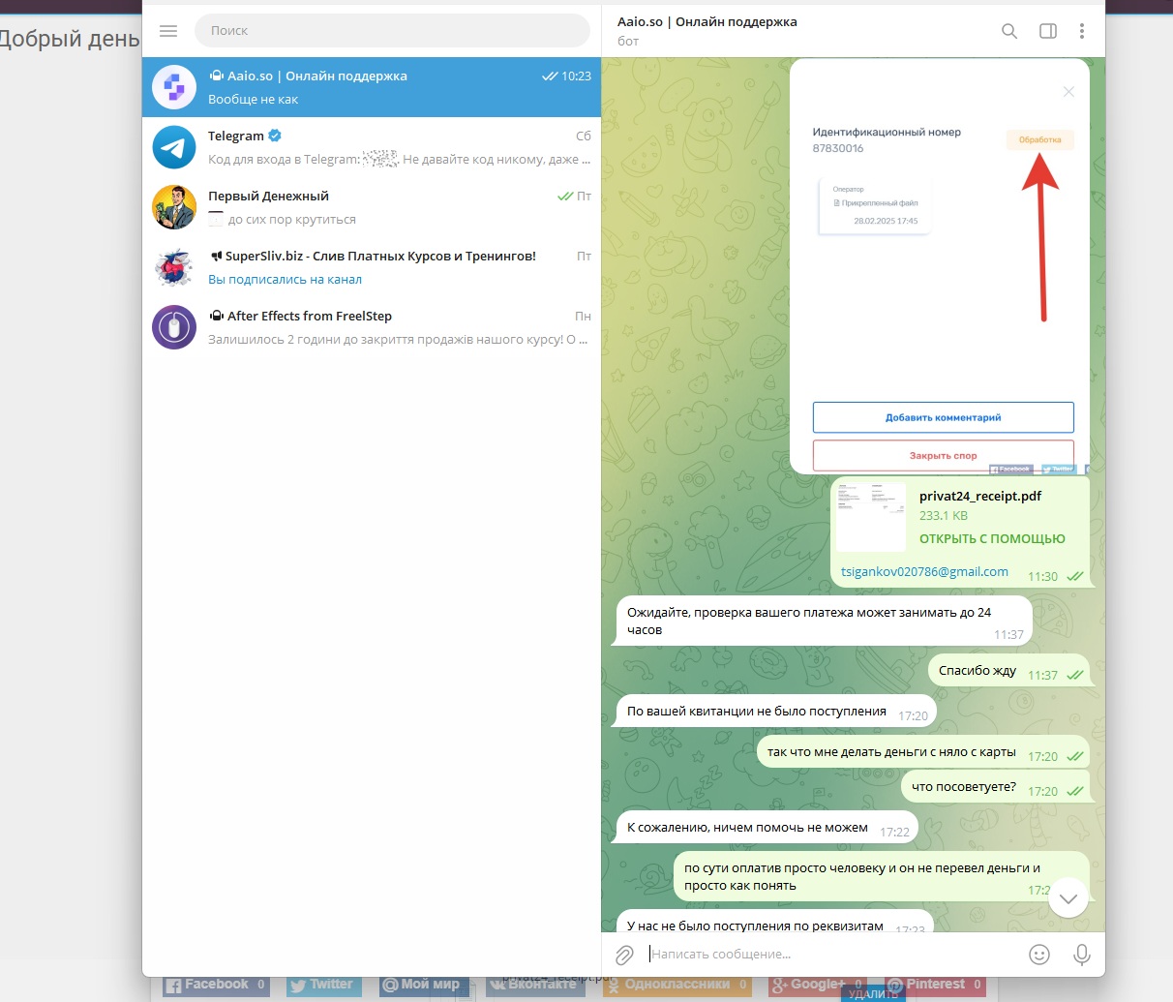Open the Telegram hamburger menu
Screen dimensions: 1173x1002
click(x=168, y=31)
